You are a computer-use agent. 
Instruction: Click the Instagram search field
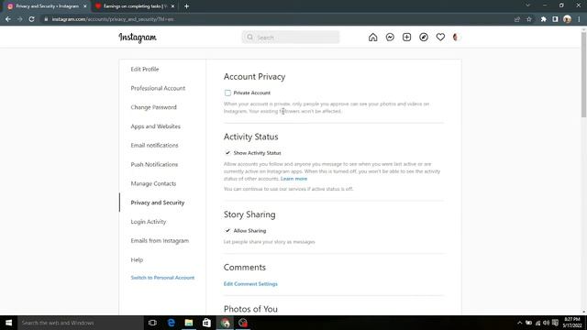[291, 38]
